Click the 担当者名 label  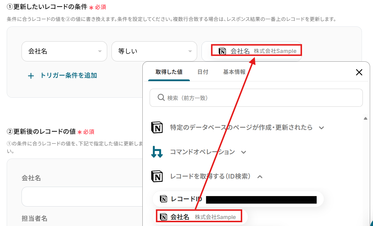pyautogui.click(x=34, y=218)
